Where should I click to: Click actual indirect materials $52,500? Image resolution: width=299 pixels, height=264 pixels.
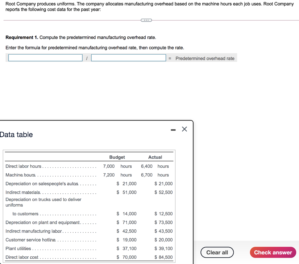pos(164,192)
